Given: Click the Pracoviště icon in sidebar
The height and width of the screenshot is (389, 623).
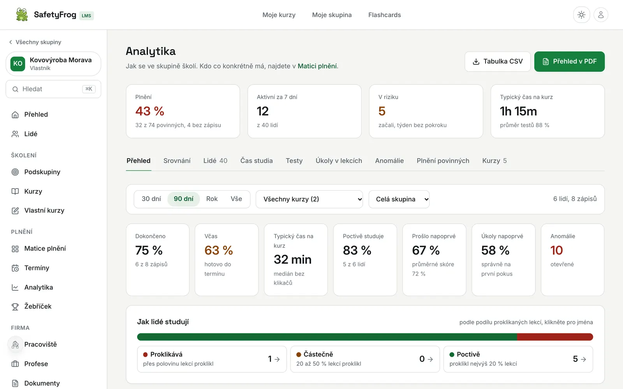Looking at the screenshot, I should [15, 345].
